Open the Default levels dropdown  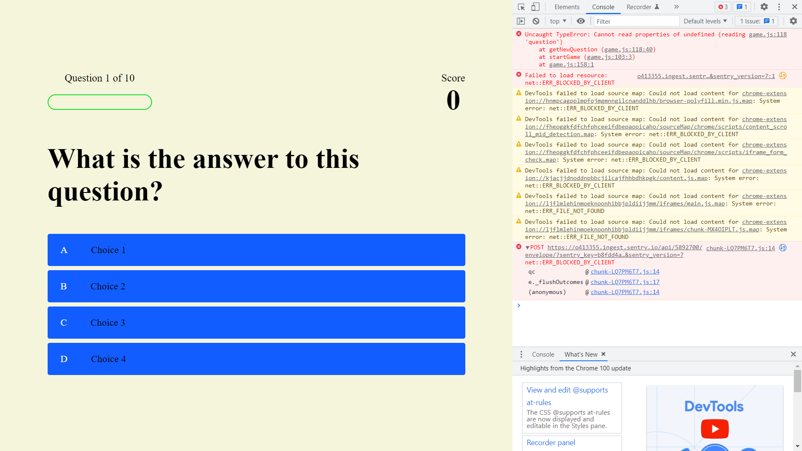705,21
